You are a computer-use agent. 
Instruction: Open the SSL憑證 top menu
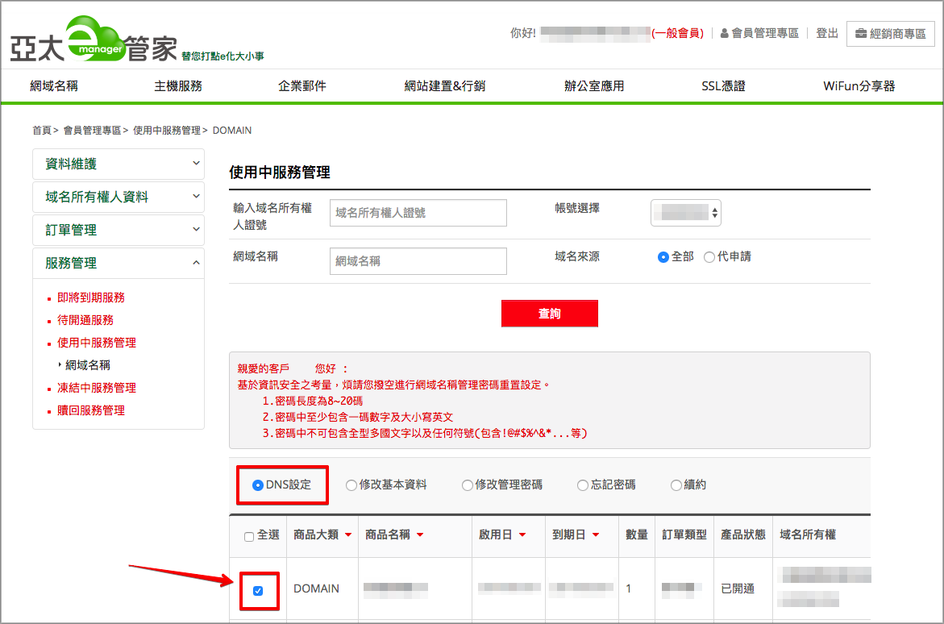pyautogui.click(x=723, y=86)
